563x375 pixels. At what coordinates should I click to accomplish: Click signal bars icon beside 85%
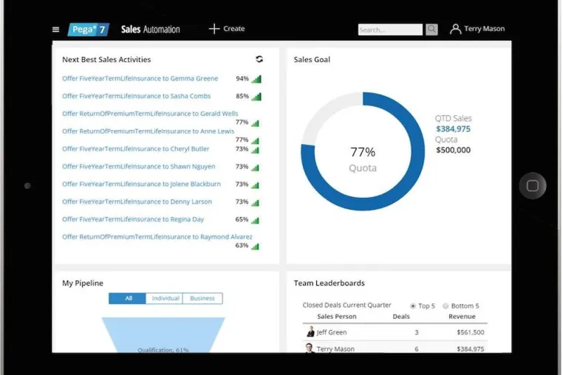256,97
